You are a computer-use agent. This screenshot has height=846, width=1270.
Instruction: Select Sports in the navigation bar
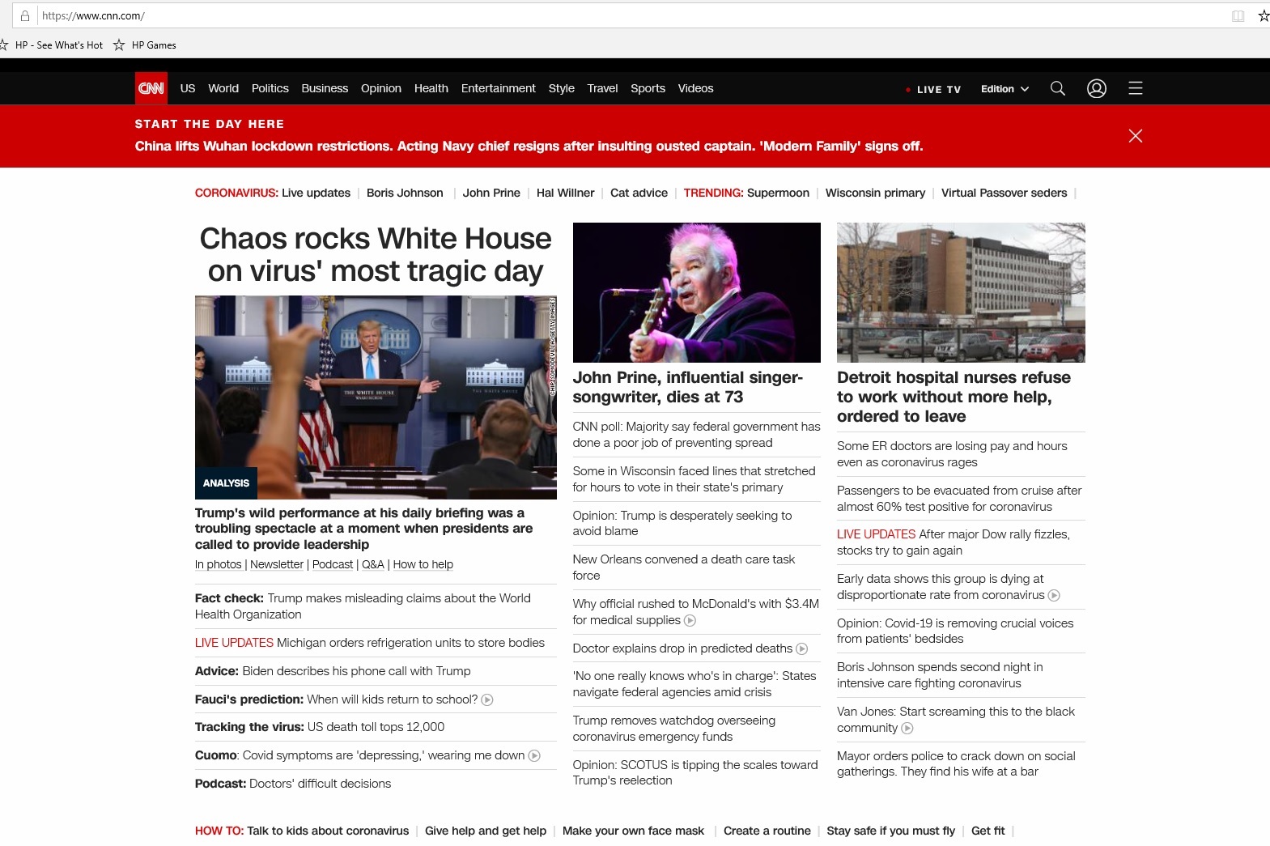point(648,88)
